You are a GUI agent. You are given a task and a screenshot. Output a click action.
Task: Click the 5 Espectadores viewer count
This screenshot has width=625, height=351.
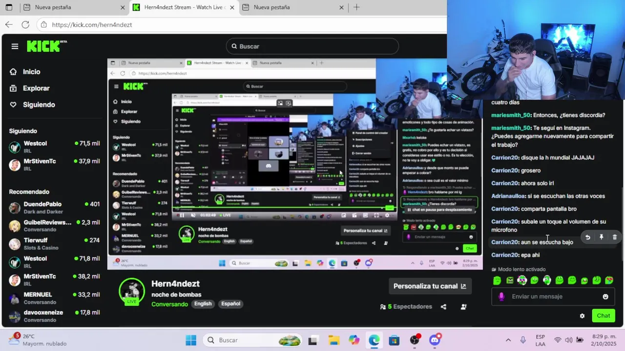point(406,307)
